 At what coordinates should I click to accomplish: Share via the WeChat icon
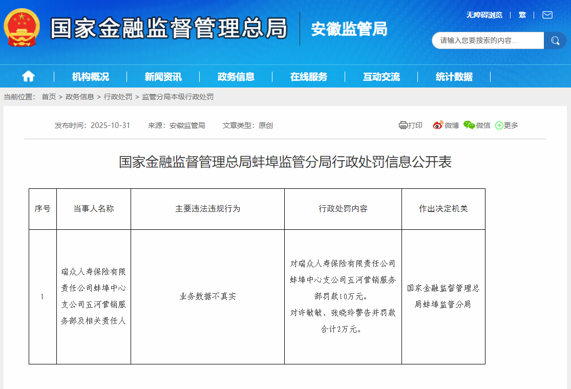click(x=469, y=125)
